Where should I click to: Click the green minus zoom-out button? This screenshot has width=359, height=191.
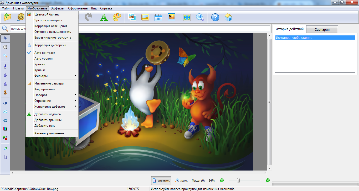click(x=222, y=181)
